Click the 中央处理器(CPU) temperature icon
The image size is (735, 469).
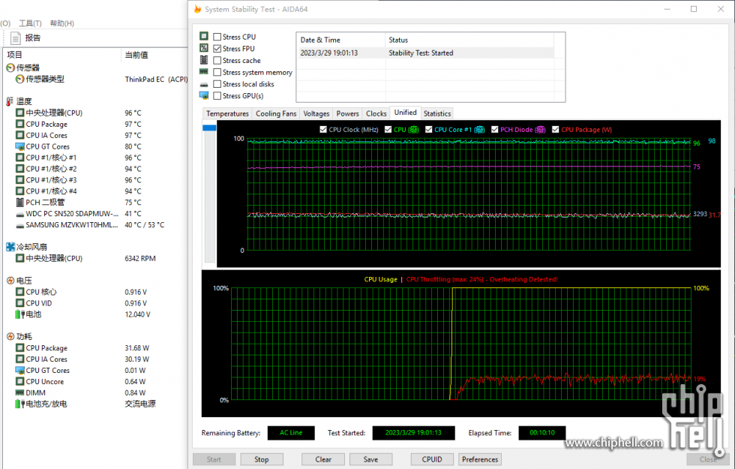point(19,113)
